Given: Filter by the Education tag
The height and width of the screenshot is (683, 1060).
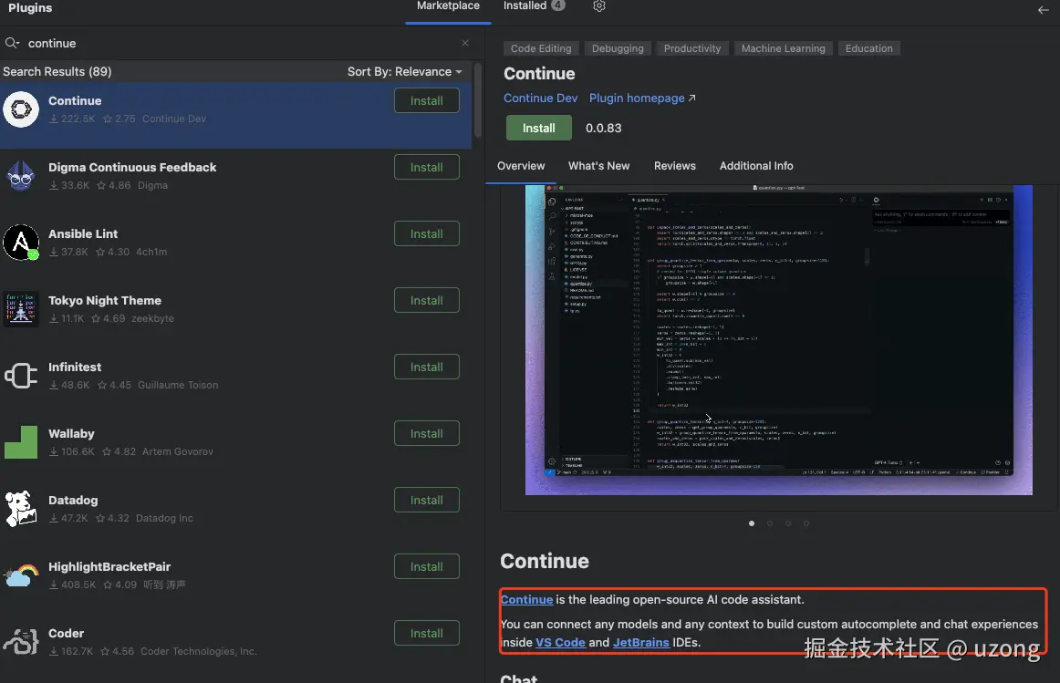Looking at the screenshot, I should 868,48.
